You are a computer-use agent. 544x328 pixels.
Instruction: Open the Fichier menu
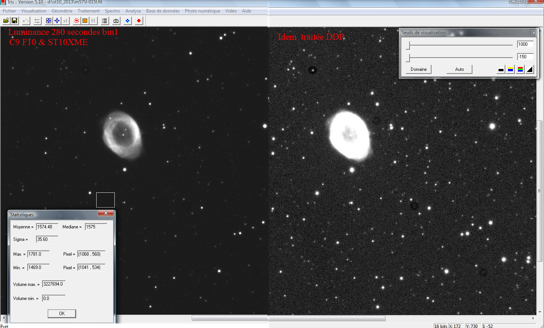[9, 11]
